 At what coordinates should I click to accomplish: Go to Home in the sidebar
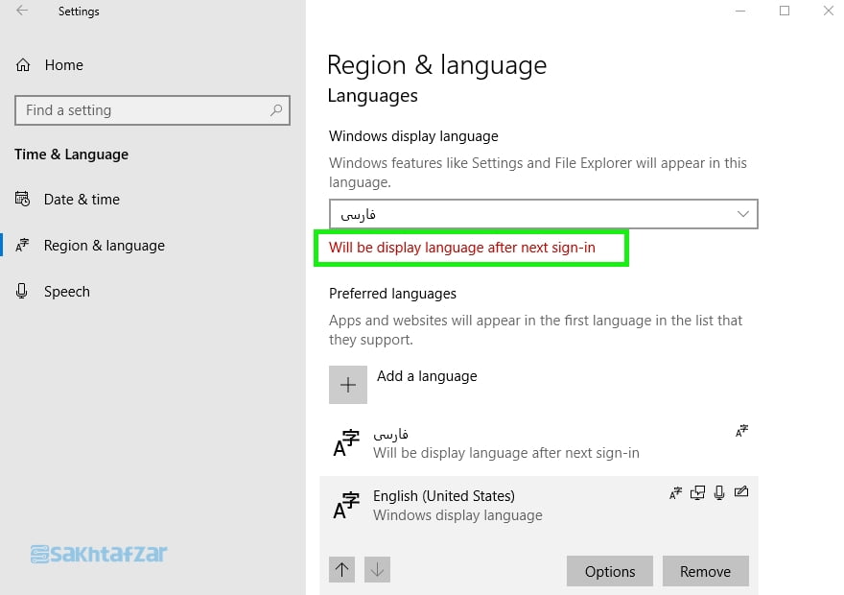(x=63, y=65)
